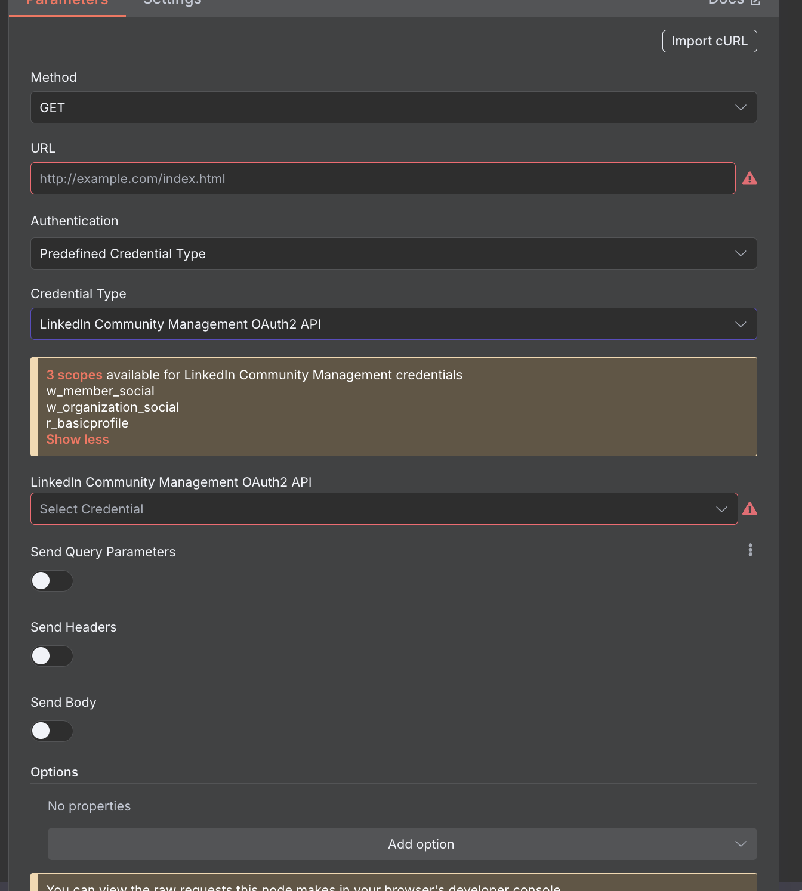
Task: Switch to the Settings tab
Action: point(172,3)
